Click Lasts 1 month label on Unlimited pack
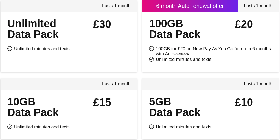The image size is (280, 140). 116,6
